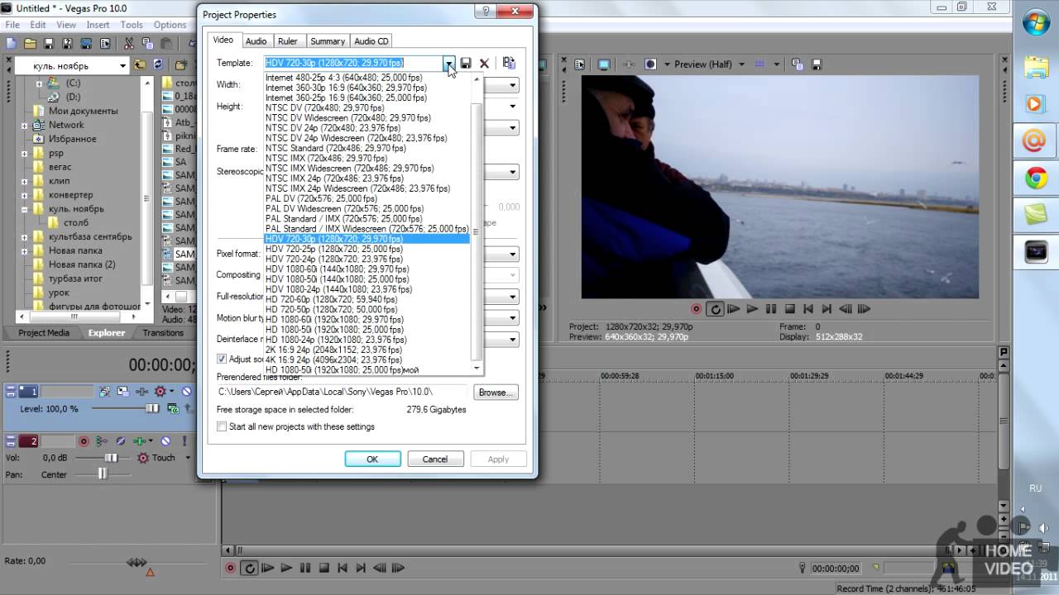The image size is (1059, 595).
Task: Stop playback in the preview window
Action: [x=790, y=309]
